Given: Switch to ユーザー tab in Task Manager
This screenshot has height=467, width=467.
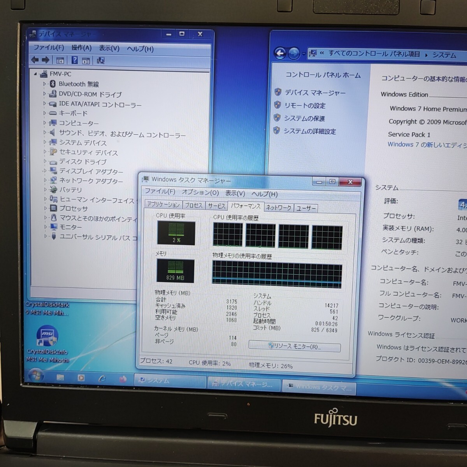Looking at the screenshot, I should 306,208.
